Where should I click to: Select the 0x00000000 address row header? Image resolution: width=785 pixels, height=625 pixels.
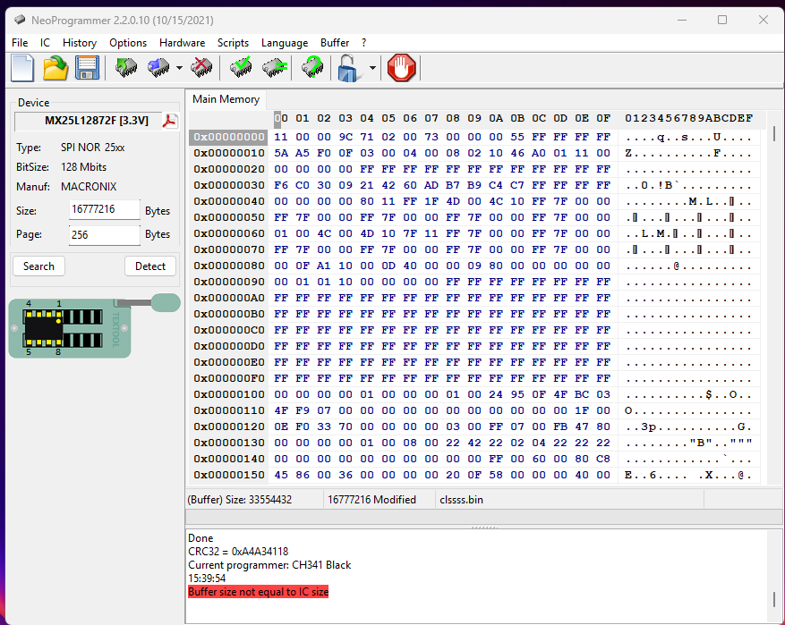(x=229, y=137)
